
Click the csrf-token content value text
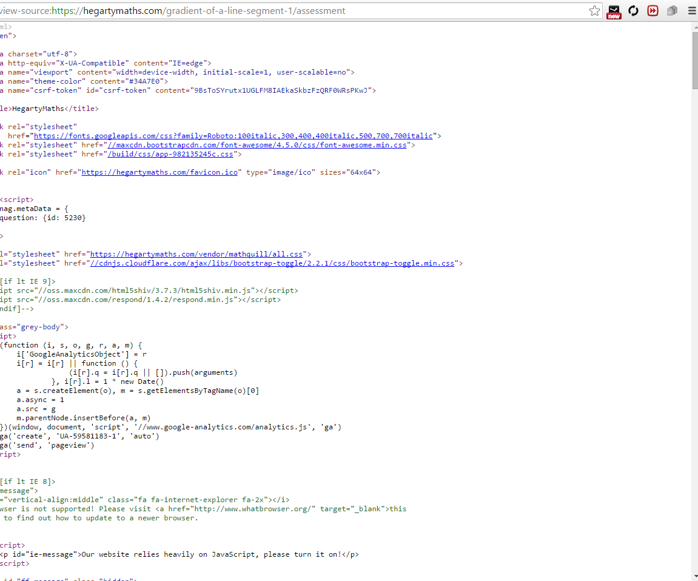tap(281, 90)
